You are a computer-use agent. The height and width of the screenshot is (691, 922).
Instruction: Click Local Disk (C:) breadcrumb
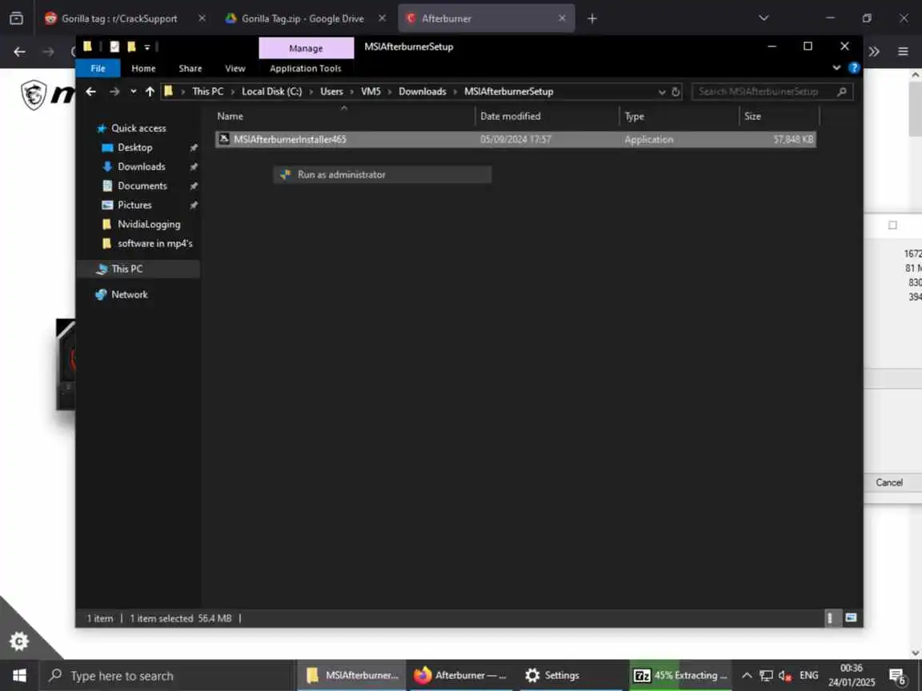tap(271, 92)
